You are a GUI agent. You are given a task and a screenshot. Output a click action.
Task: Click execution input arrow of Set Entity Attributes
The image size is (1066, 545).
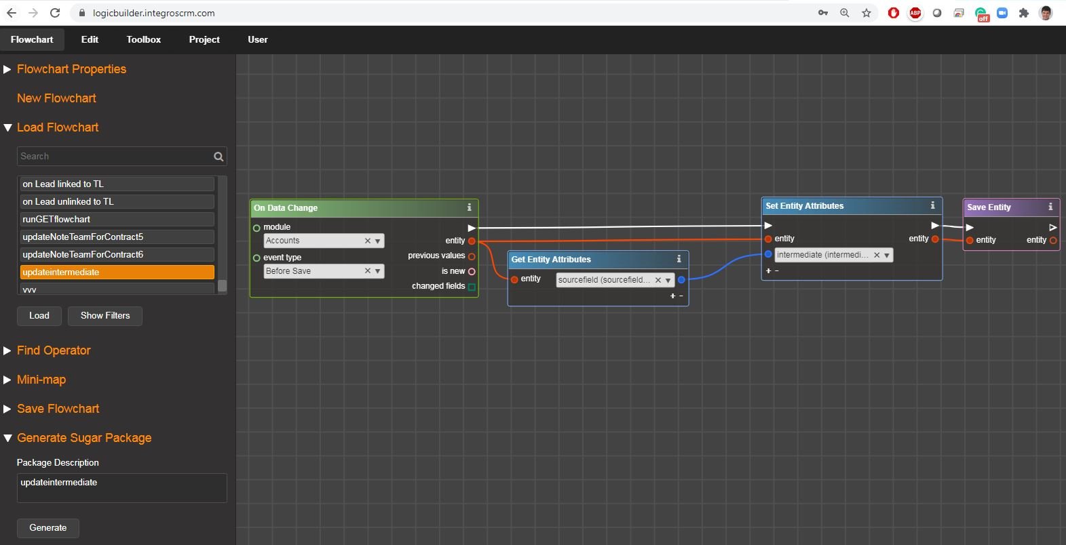coord(768,225)
